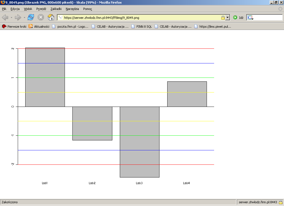Open the Edycja menu

pyautogui.click(x=15, y=9)
